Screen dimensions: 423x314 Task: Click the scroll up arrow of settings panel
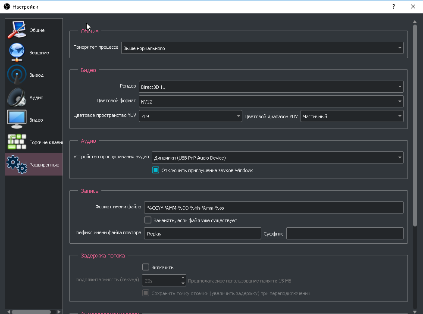[x=415, y=22]
